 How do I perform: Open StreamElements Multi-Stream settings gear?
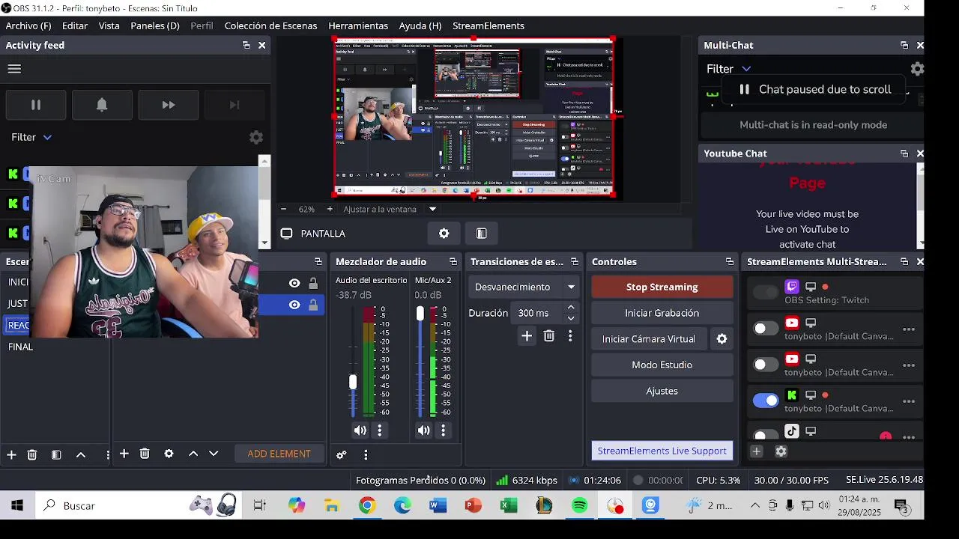pyautogui.click(x=781, y=451)
